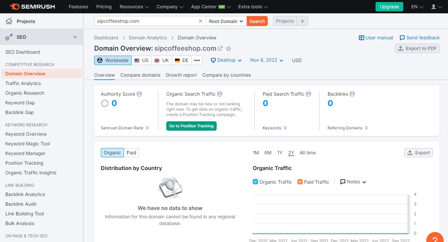This screenshot has width=448, height=242.
Task: Open Keyword Magic Tool in sidebar
Action: [28, 144]
